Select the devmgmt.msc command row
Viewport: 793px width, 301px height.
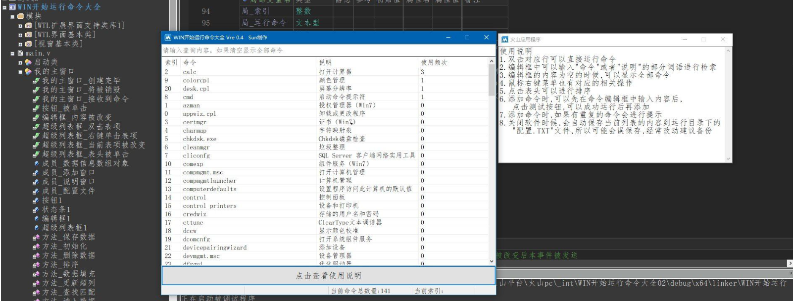click(x=325, y=256)
